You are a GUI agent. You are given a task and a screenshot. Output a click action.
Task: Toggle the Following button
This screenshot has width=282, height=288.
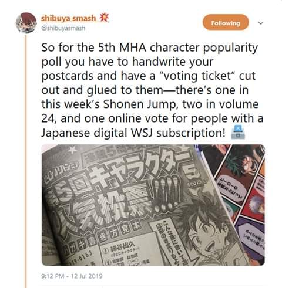(226, 23)
